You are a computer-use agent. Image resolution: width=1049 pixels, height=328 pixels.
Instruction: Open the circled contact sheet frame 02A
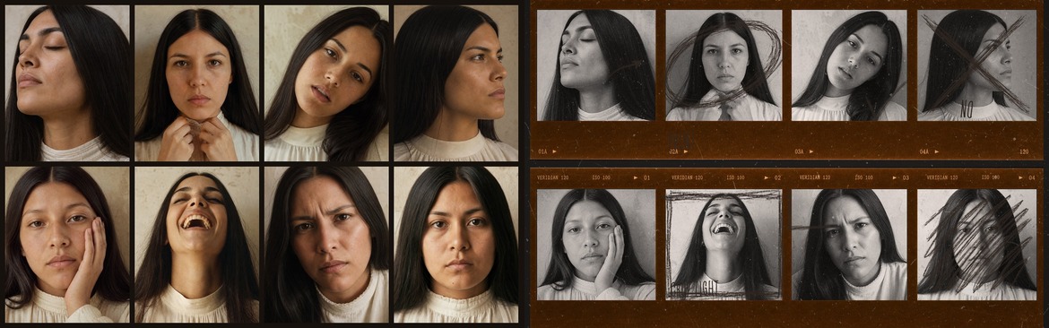[x=724, y=65]
